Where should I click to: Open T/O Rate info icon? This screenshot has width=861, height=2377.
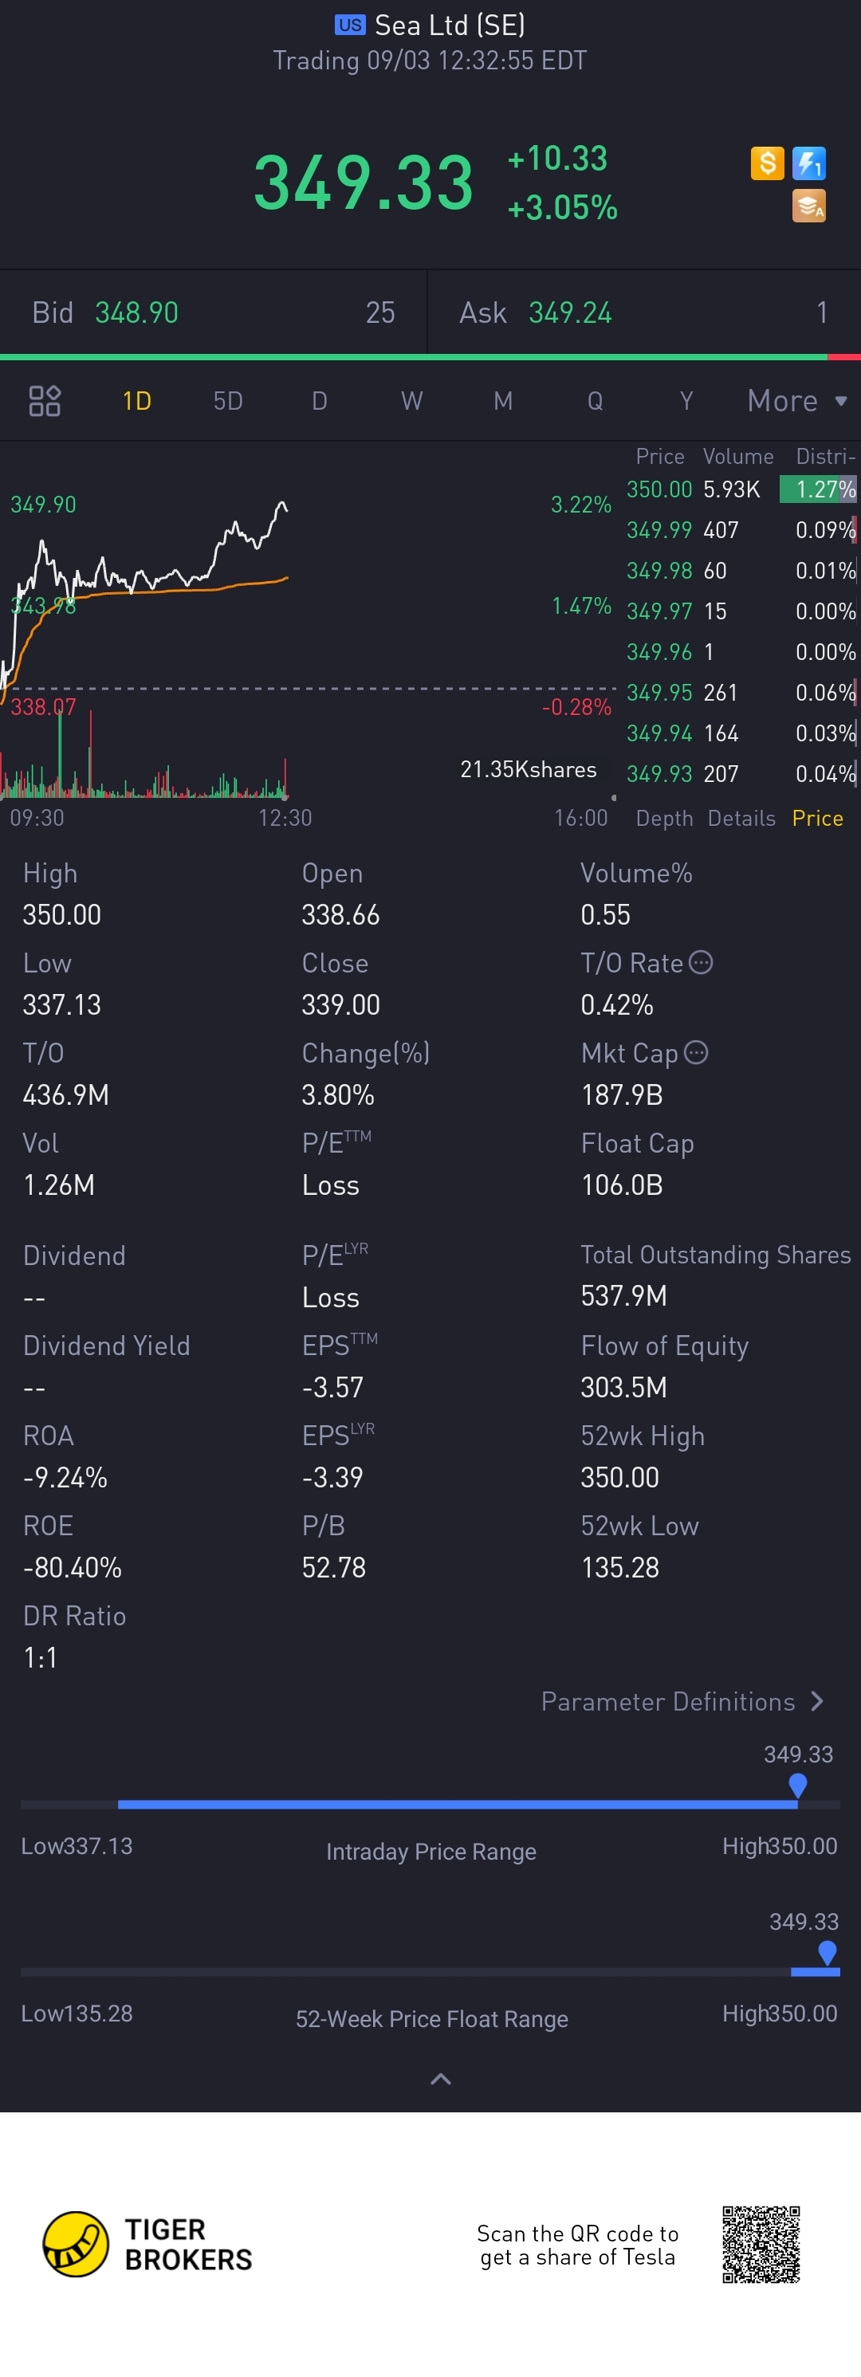(x=702, y=962)
